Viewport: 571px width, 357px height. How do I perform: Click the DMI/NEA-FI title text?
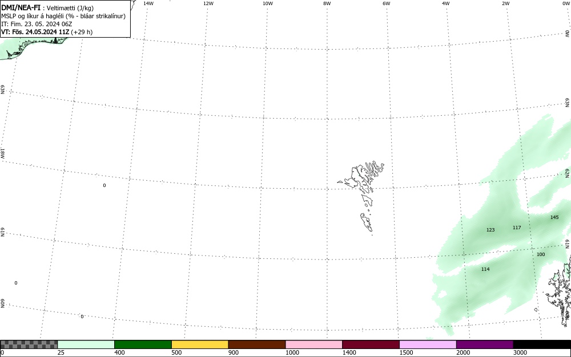click(x=21, y=7)
